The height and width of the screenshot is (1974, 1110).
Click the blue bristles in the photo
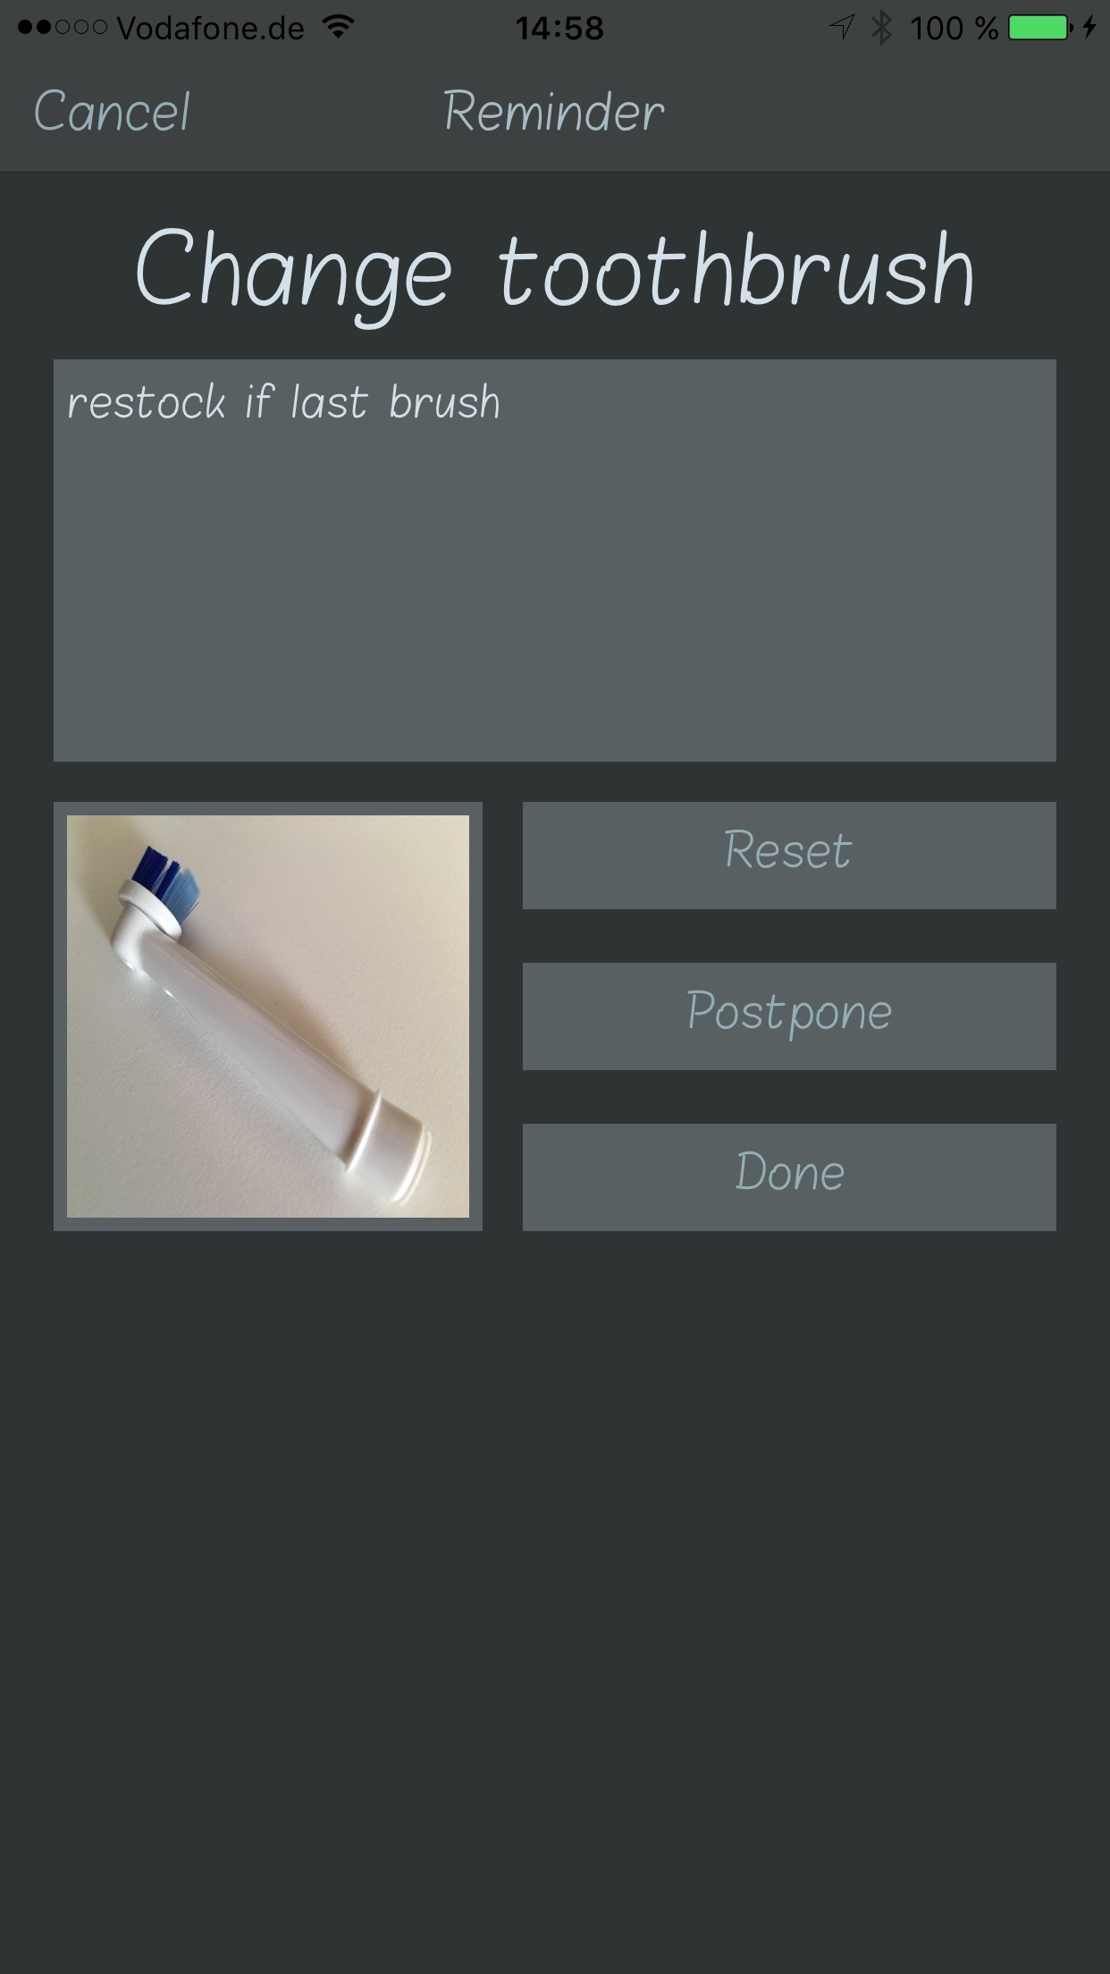[165, 880]
